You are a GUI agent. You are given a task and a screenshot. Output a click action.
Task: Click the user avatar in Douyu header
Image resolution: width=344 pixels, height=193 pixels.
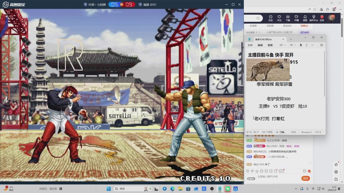click(x=331, y=18)
